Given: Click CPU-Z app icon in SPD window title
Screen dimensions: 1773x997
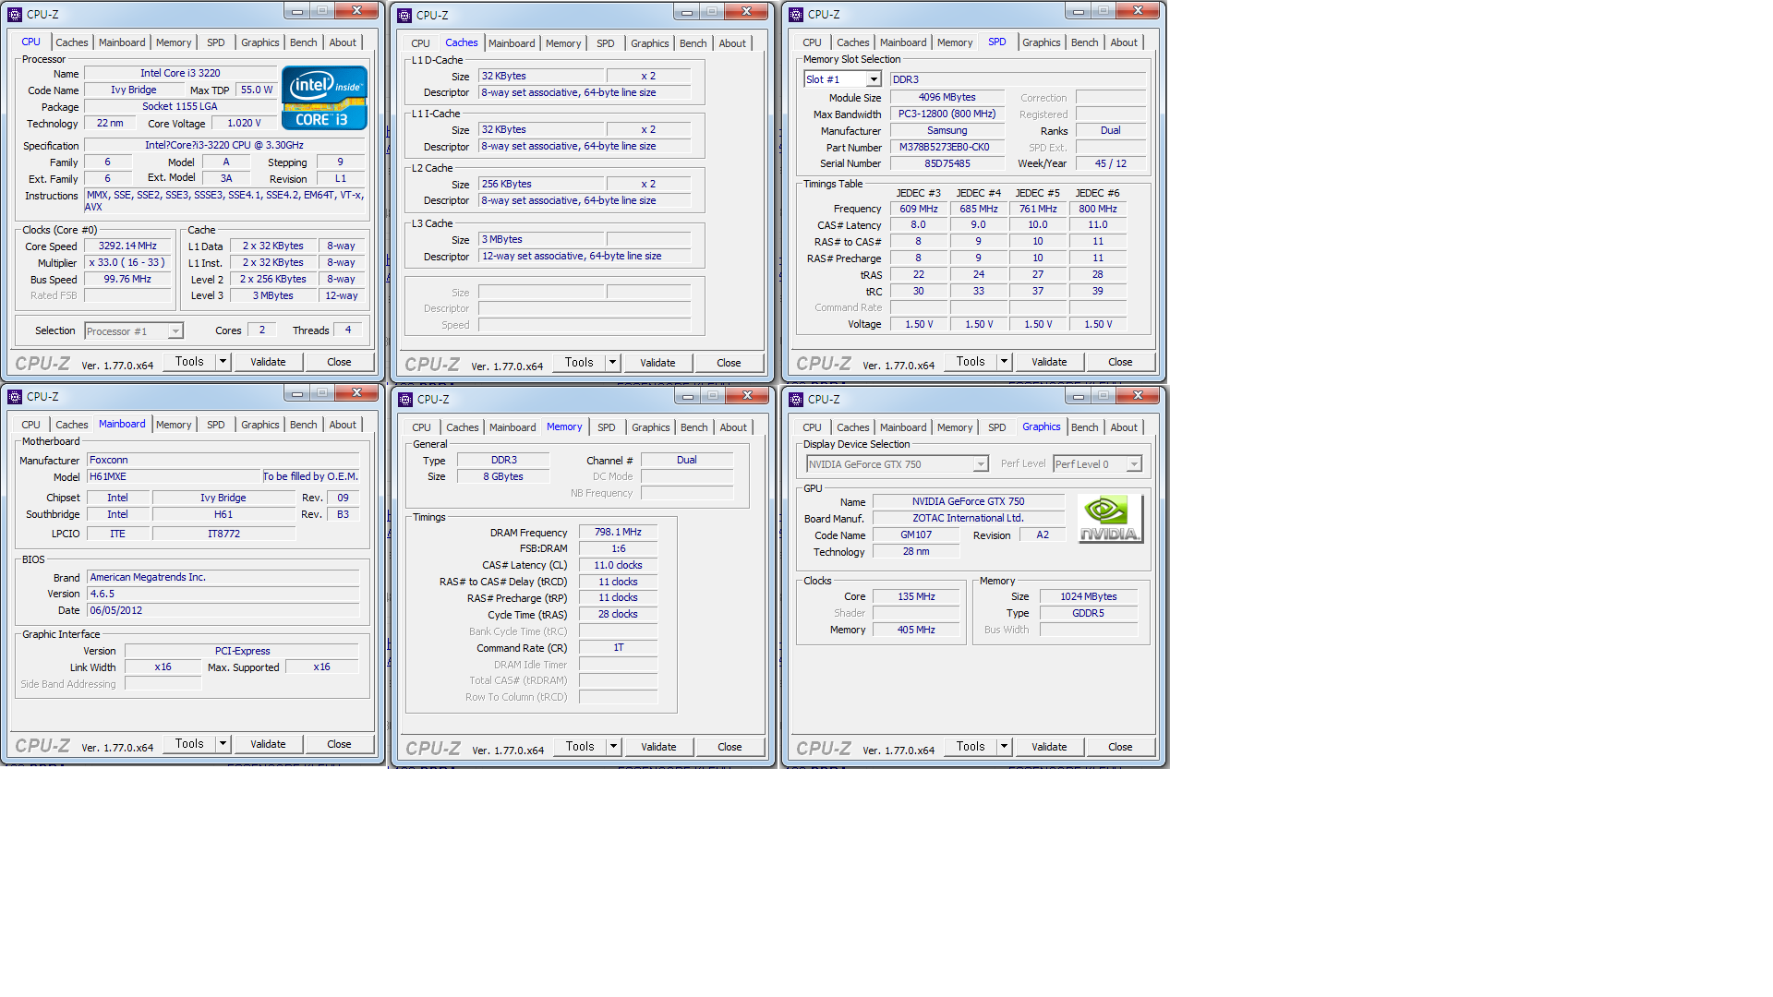Looking at the screenshot, I should click(x=796, y=15).
